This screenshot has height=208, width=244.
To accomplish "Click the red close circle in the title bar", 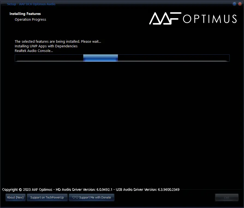I will (239, 4).
